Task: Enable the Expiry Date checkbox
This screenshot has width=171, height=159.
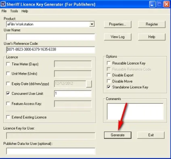Action: [8, 84]
